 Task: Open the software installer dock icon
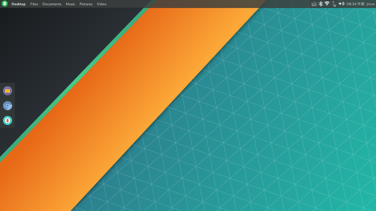[7, 120]
